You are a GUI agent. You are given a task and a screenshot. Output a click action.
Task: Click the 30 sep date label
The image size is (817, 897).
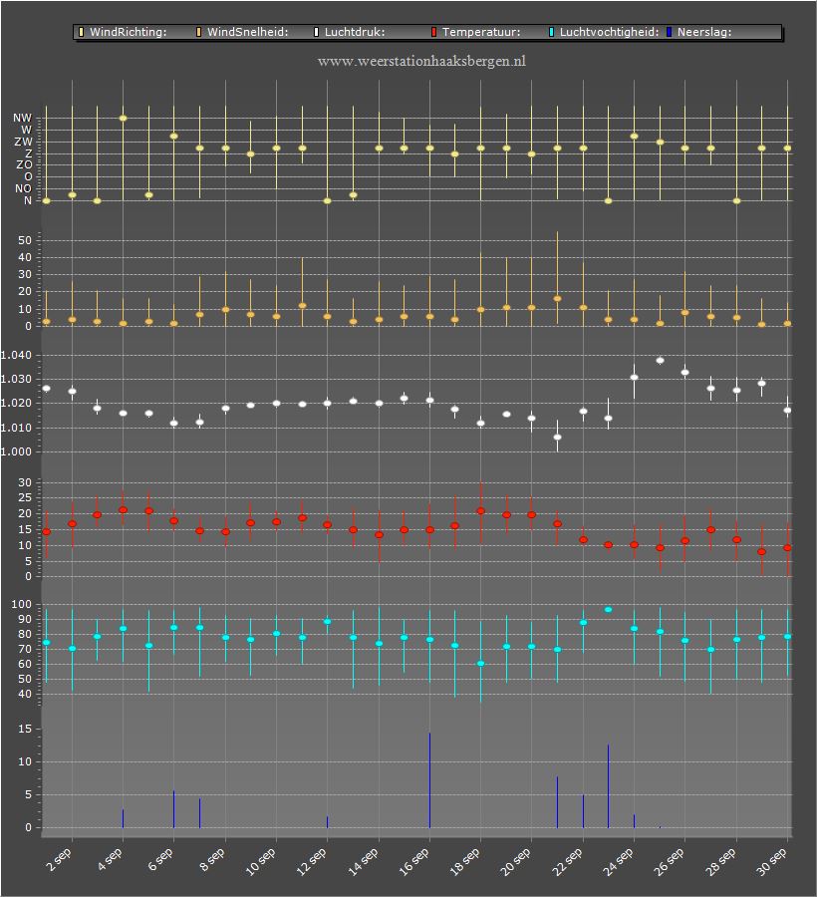[771, 862]
